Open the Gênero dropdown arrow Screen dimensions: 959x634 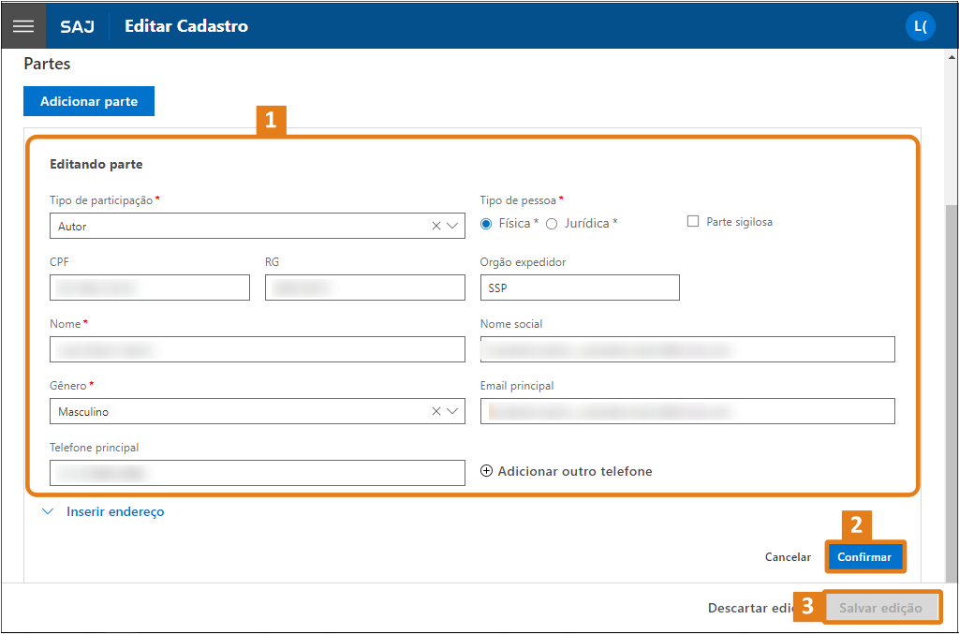(453, 411)
